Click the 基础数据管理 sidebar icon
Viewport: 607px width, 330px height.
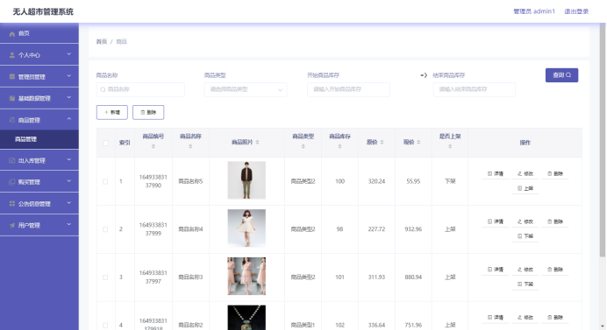click(x=12, y=98)
